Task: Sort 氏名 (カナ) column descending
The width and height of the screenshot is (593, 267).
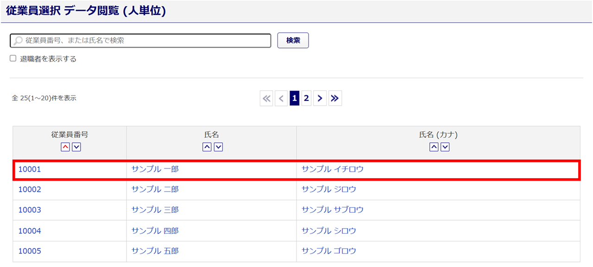Action: (x=445, y=147)
